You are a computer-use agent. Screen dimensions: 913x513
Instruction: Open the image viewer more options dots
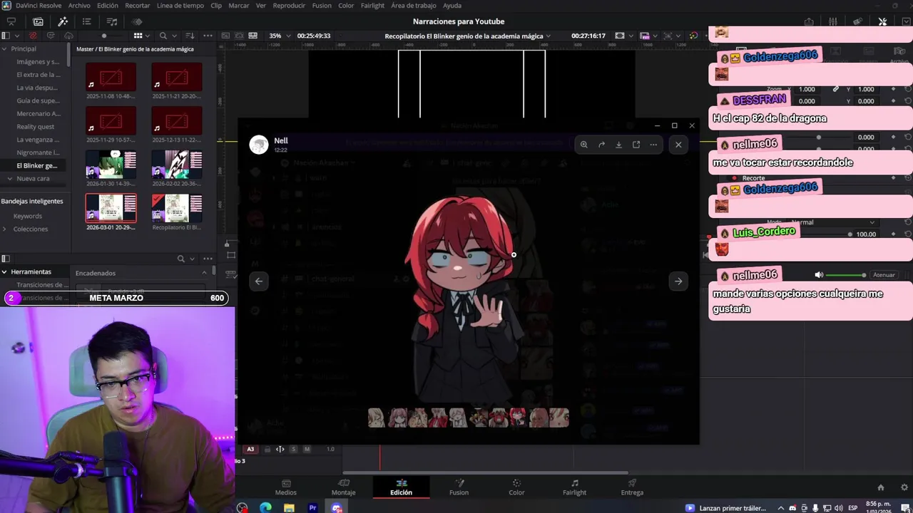tap(653, 145)
